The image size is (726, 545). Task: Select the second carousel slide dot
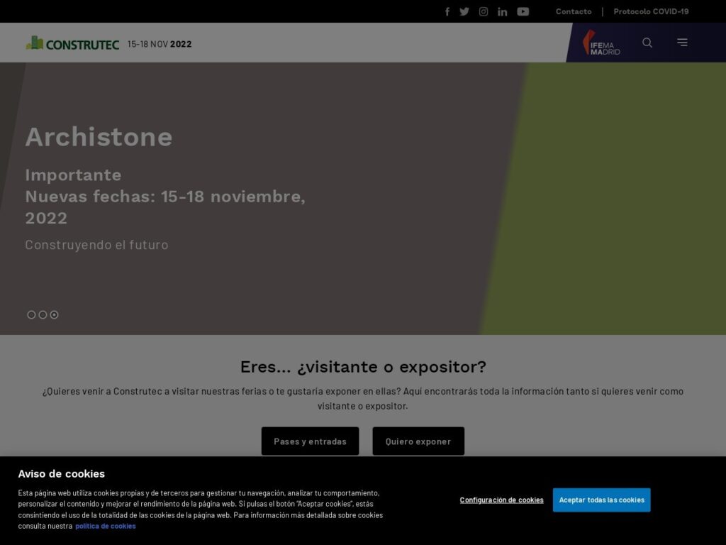43,314
